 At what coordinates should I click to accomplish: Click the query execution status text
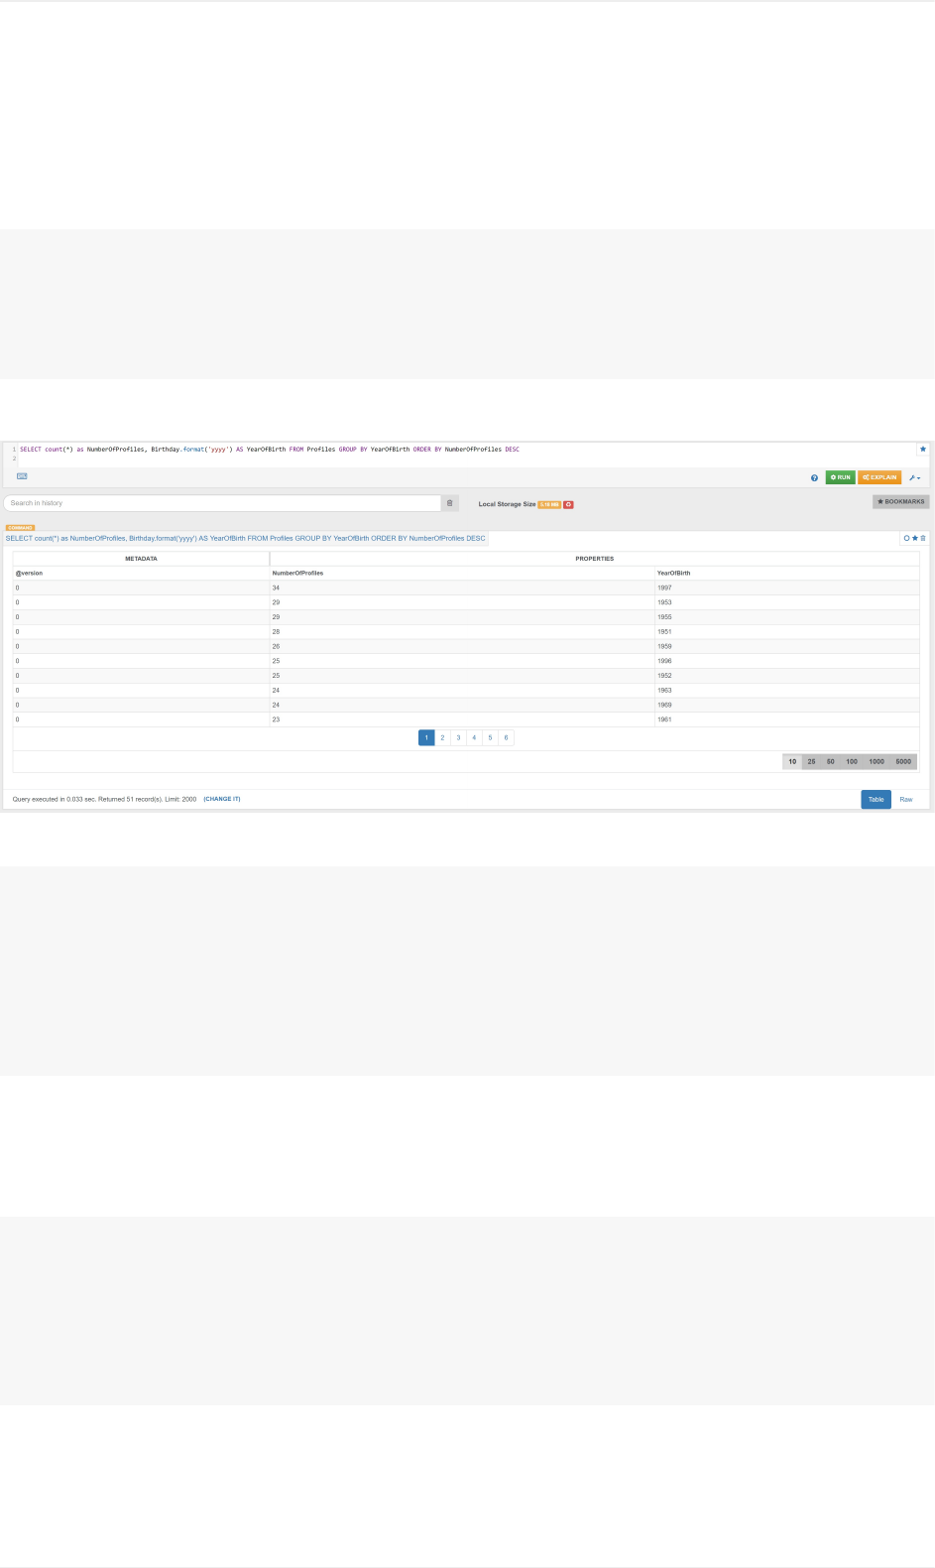tap(104, 799)
